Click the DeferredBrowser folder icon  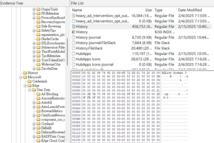(38, 132)
